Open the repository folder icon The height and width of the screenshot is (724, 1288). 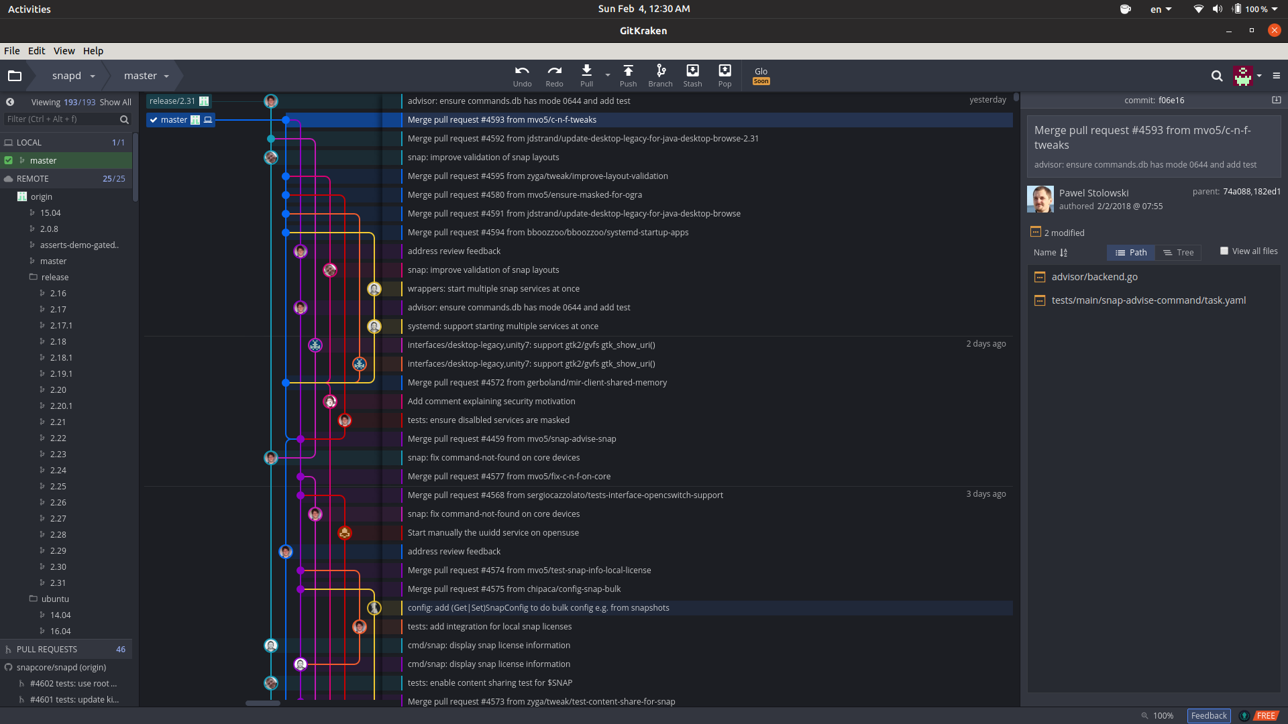click(15, 76)
